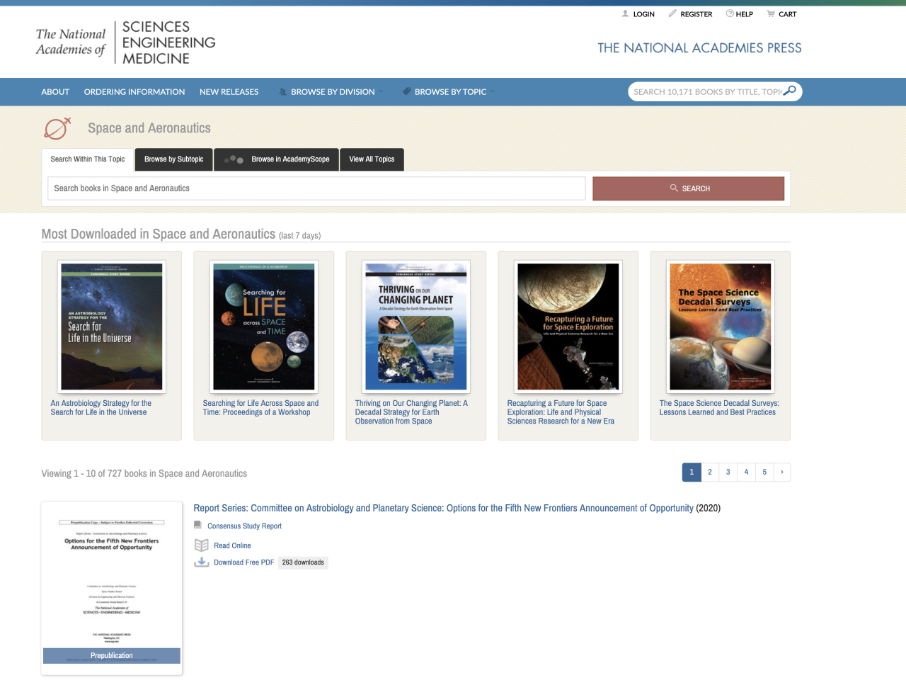
Task: Open The National Academies logo
Action: coord(125,42)
